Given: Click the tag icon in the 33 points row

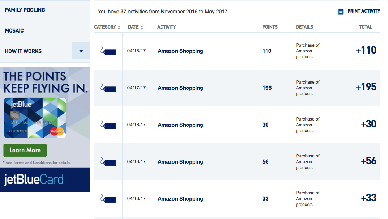Looking at the screenshot, I should tap(108, 199).
